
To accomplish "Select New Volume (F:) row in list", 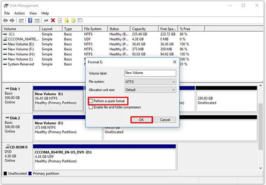I will (97, 49).
